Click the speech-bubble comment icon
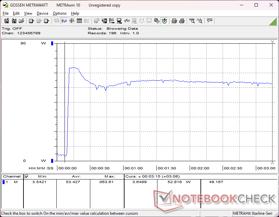Viewport: 279px width, 217px height. point(210,21)
